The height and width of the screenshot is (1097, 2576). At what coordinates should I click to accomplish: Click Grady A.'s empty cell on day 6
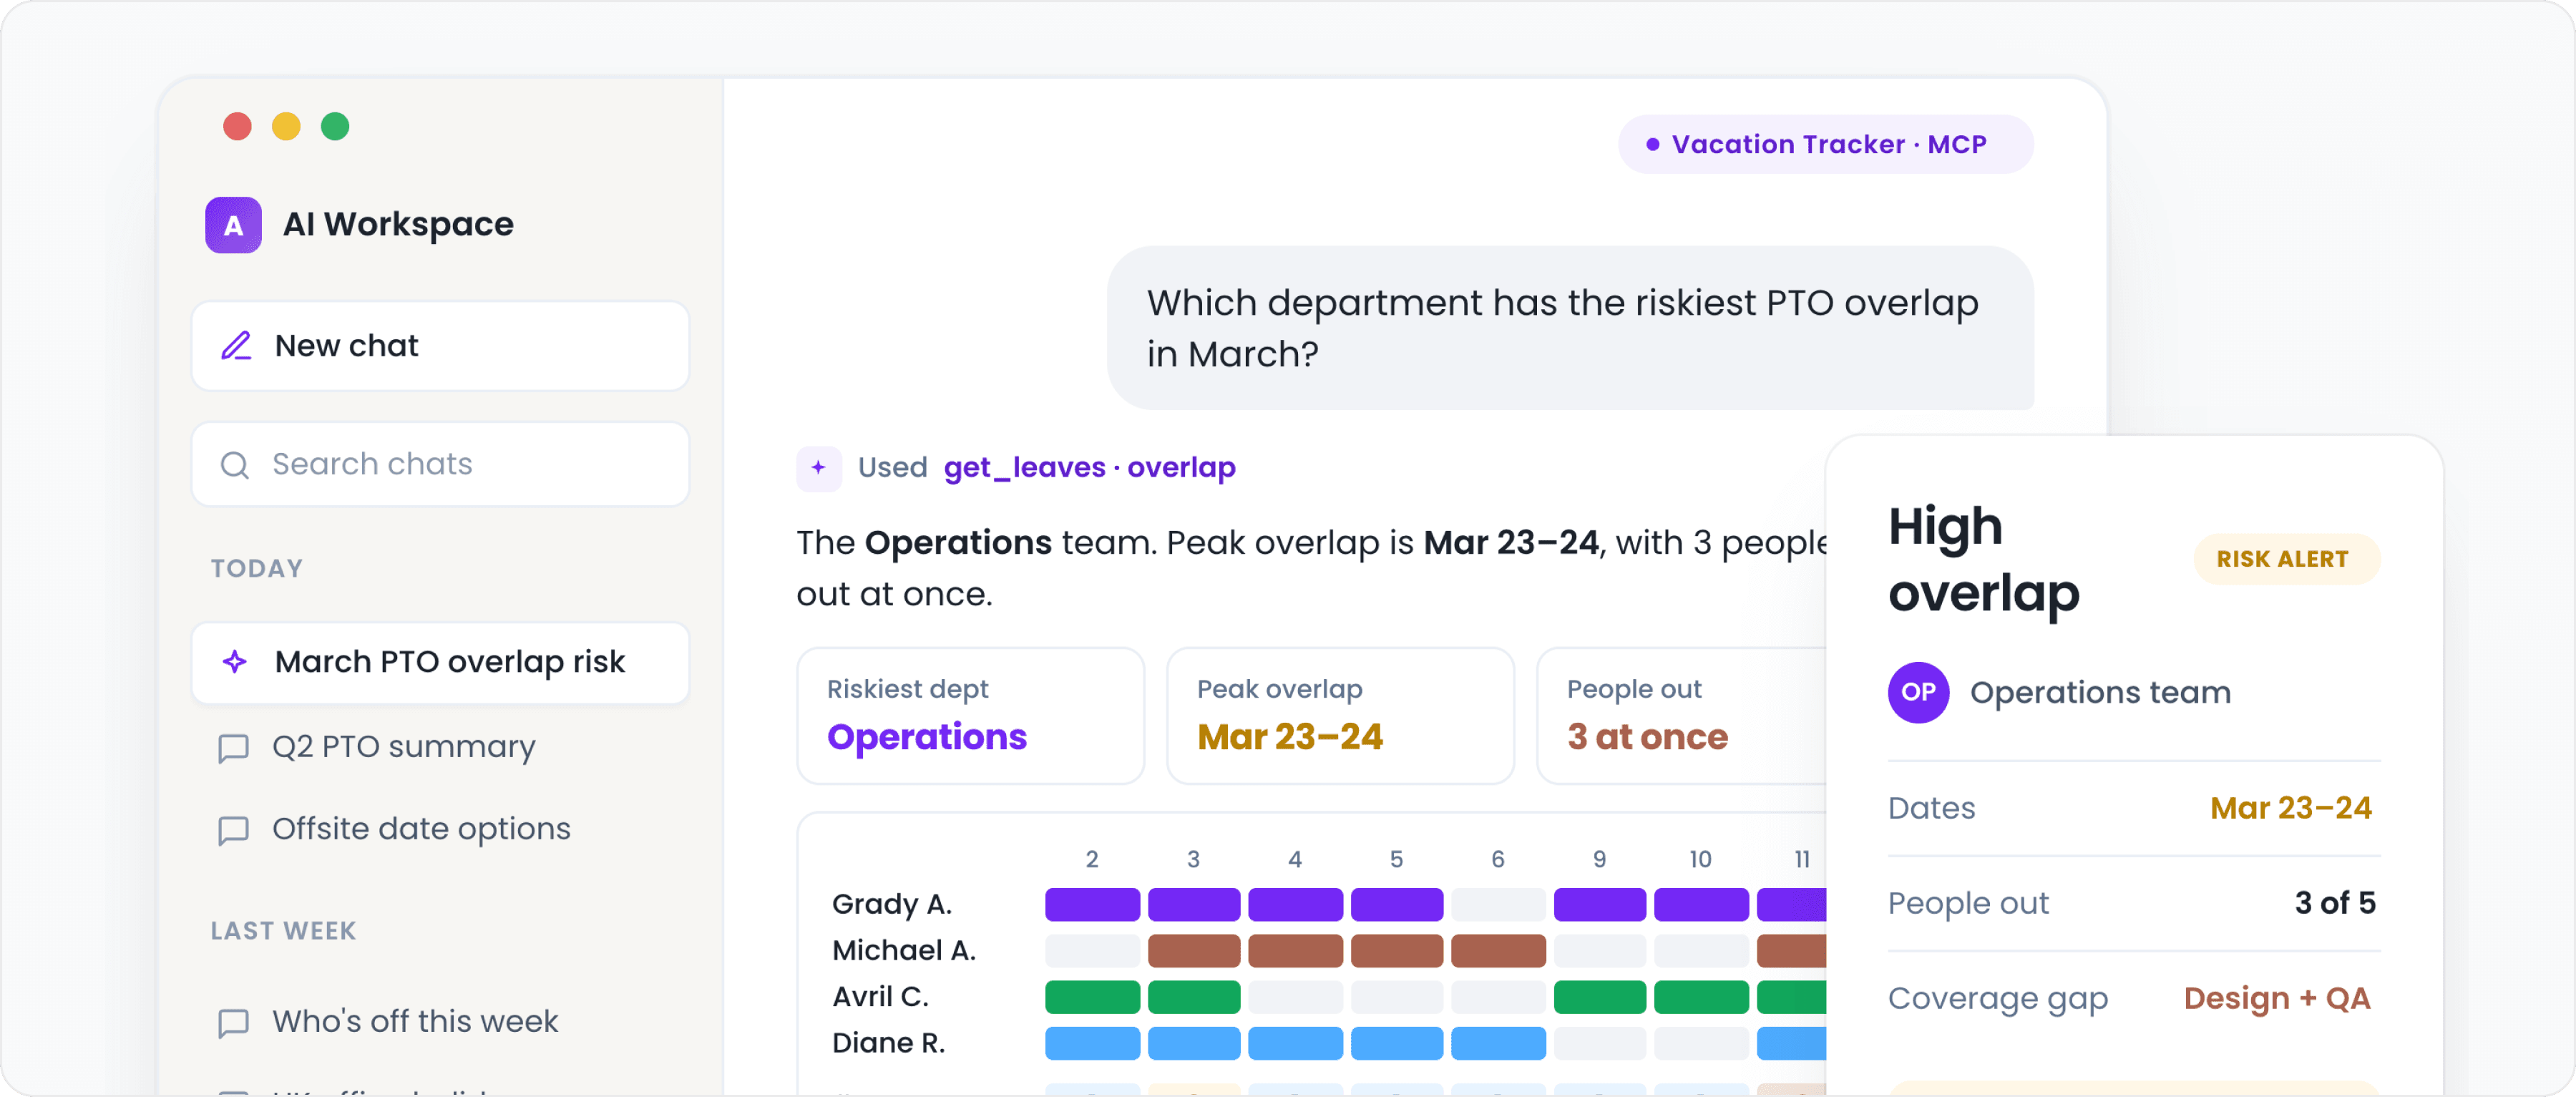pos(1498,904)
